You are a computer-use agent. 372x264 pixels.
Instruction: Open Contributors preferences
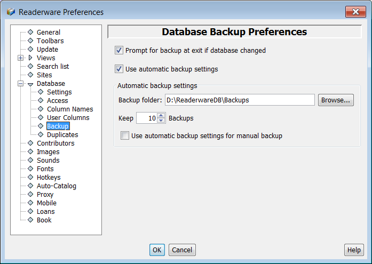click(x=56, y=143)
